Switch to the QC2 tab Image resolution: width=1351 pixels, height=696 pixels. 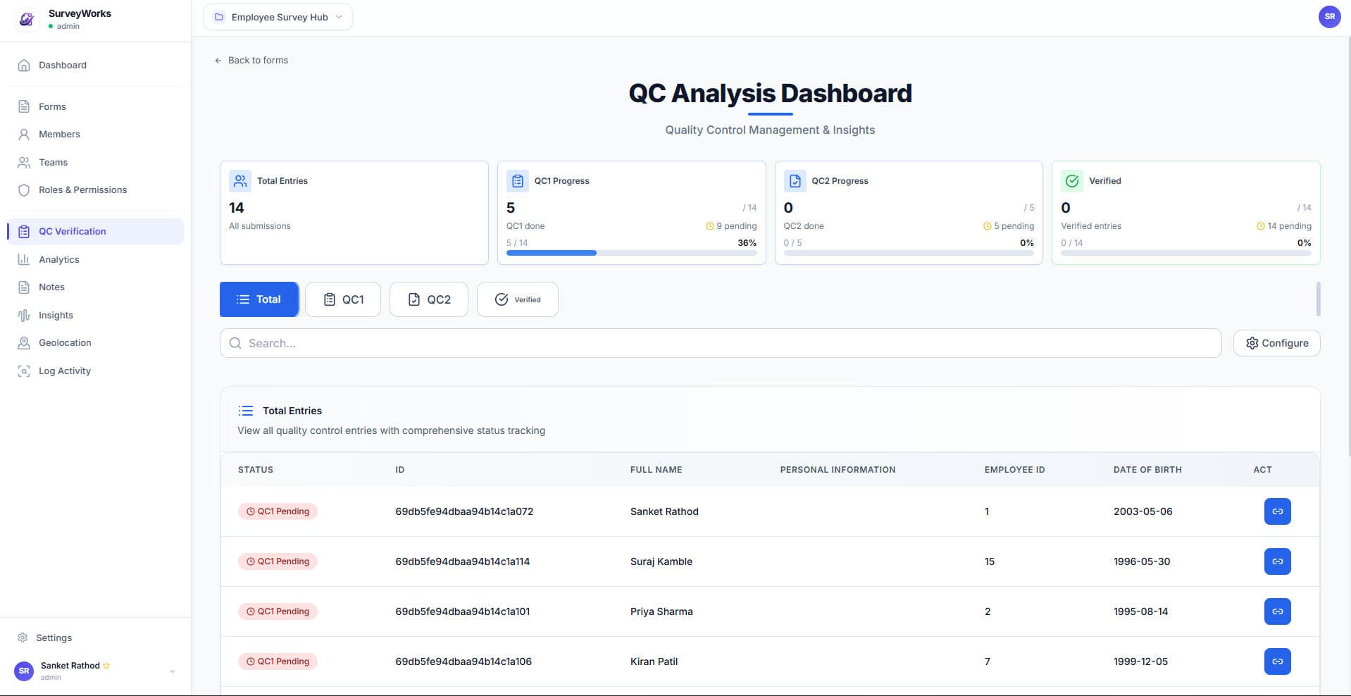(x=429, y=299)
